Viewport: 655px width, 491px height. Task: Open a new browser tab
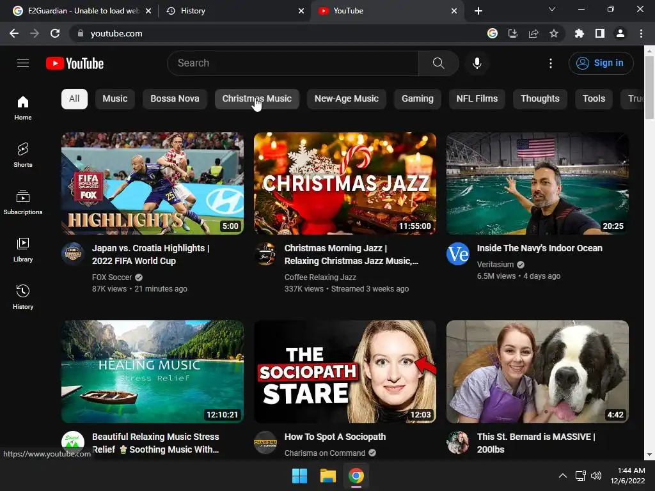tap(478, 11)
